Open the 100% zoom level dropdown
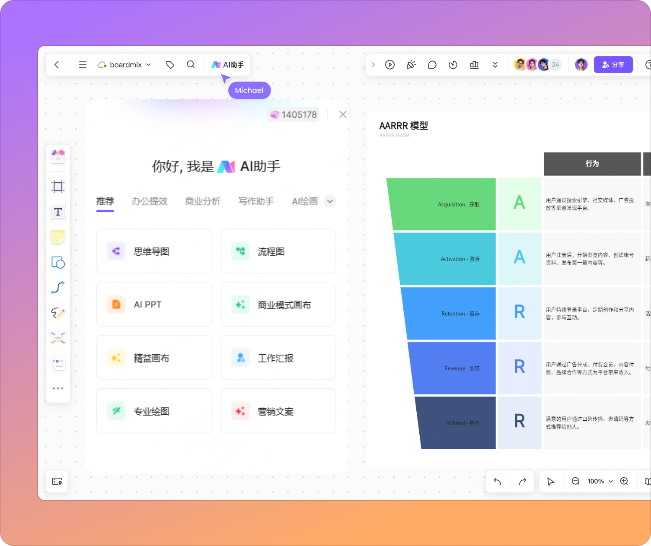Viewport: 651px width, 546px height. tap(600, 481)
